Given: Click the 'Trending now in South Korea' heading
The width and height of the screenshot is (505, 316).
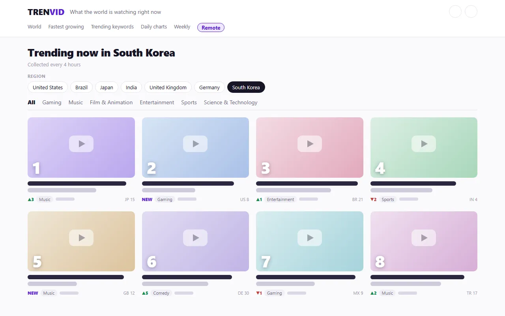Looking at the screenshot, I should click(x=101, y=53).
